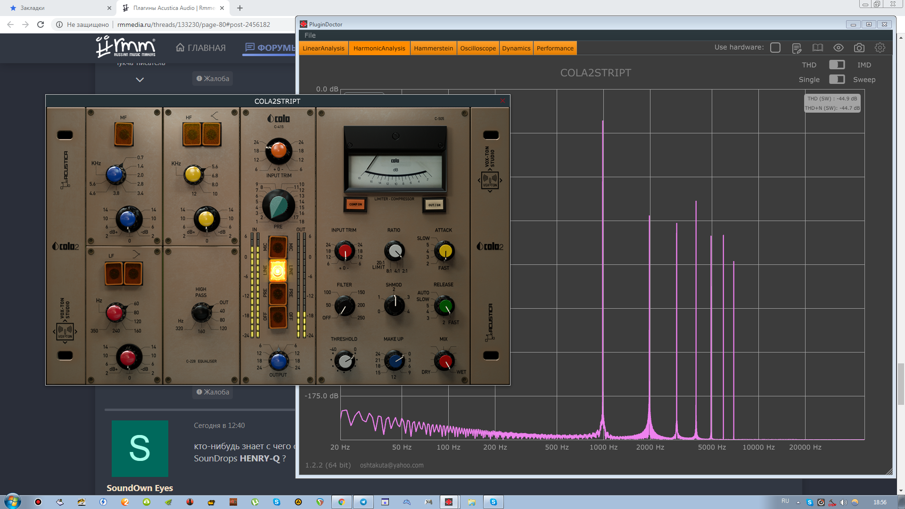
Task: Toggle the left HF orange button
Action: coord(192,134)
